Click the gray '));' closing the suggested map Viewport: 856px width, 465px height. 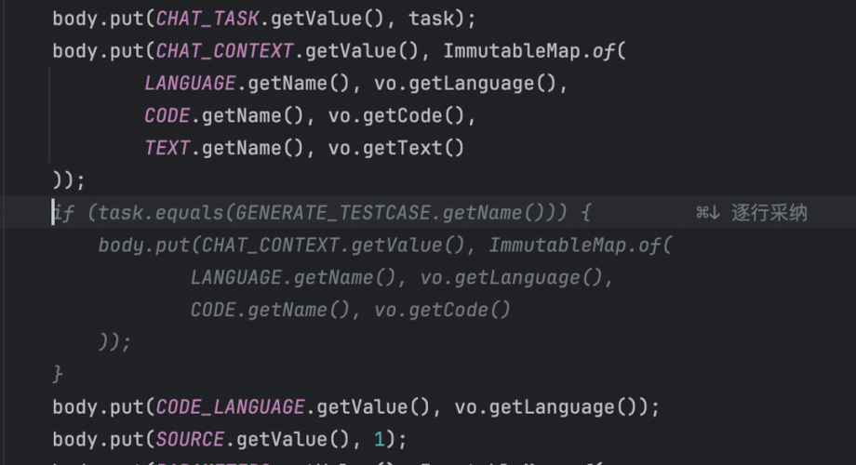114,342
